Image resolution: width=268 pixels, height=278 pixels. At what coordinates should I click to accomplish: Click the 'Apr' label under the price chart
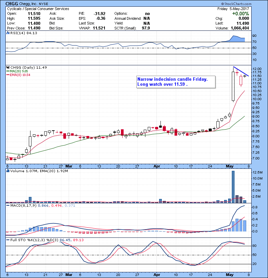point(157,166)
